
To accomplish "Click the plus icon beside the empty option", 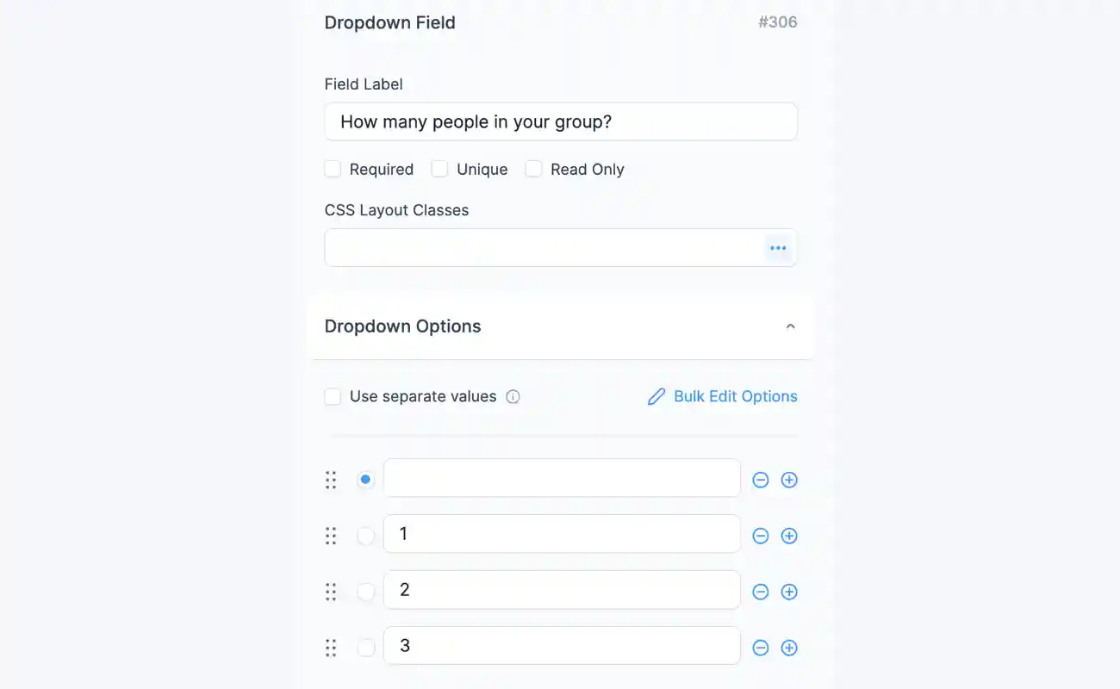I will click(x=789, y=480).
